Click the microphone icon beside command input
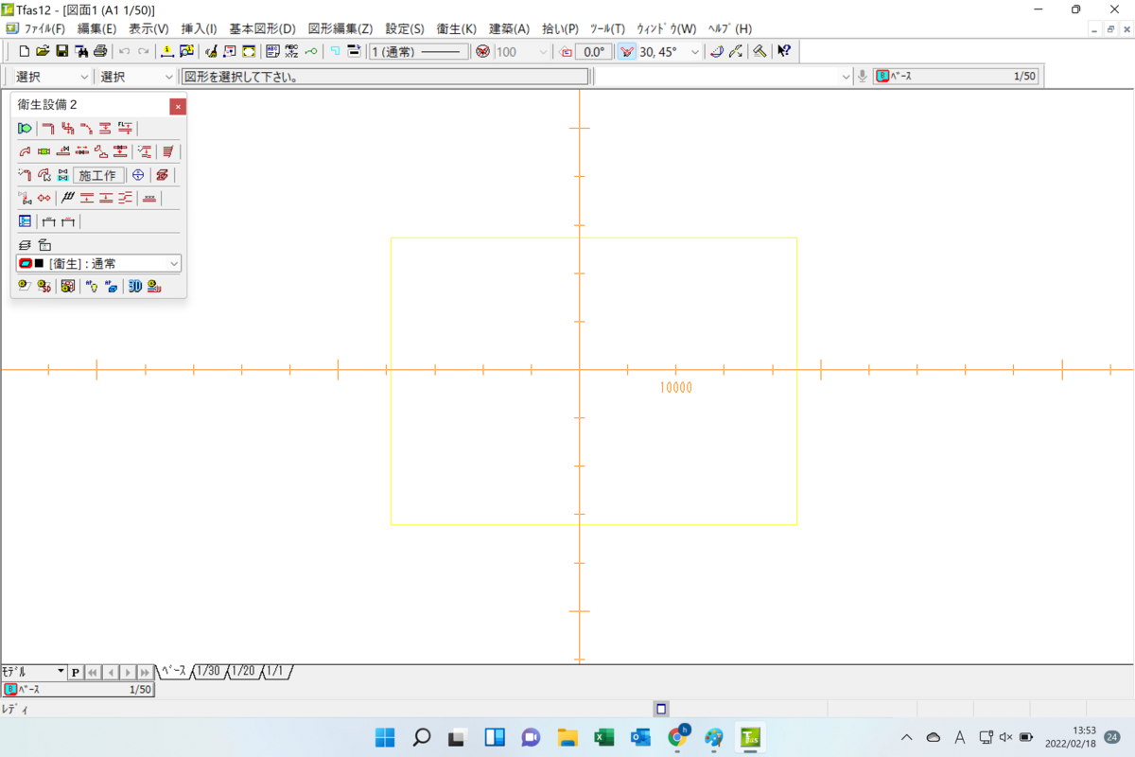Viewport: 1135px width, 757px height. [x=863, y=77]
